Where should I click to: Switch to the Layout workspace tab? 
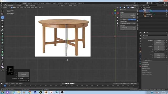(x=24, y=3)
